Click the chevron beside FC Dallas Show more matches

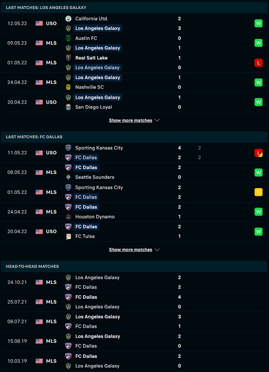(x=157, y=250)
